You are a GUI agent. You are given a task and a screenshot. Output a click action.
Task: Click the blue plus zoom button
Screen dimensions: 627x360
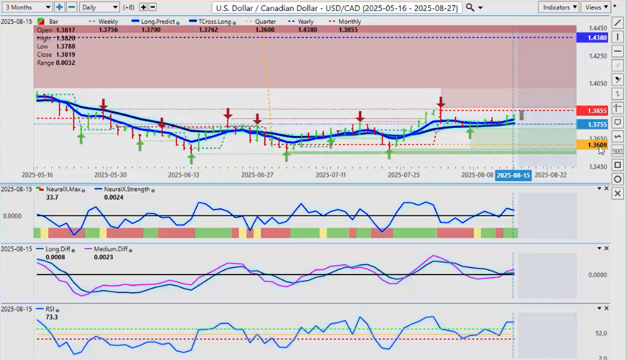[x=59, y=7]
